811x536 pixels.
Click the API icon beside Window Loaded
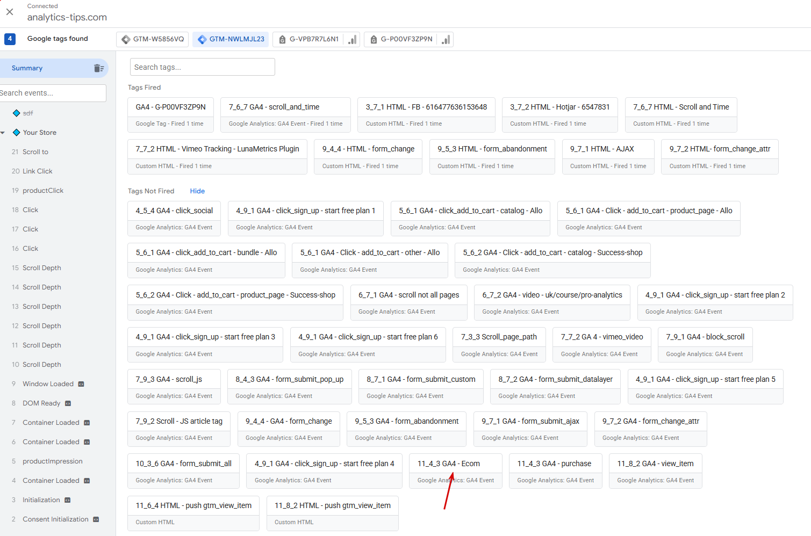(x=81, y=384)
